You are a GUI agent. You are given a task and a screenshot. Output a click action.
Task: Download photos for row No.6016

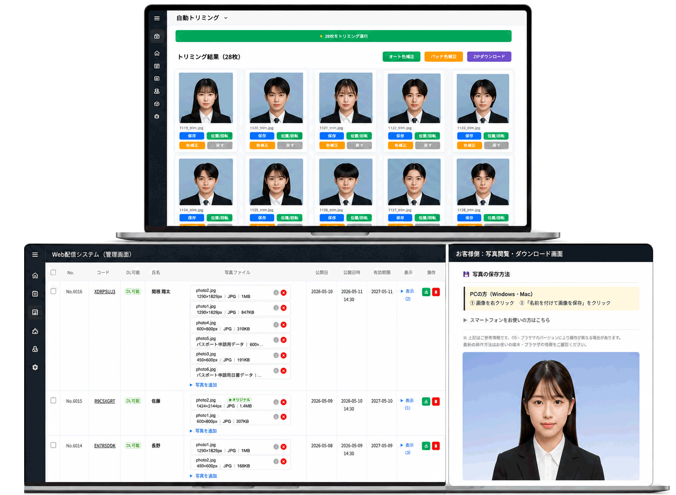426,292
